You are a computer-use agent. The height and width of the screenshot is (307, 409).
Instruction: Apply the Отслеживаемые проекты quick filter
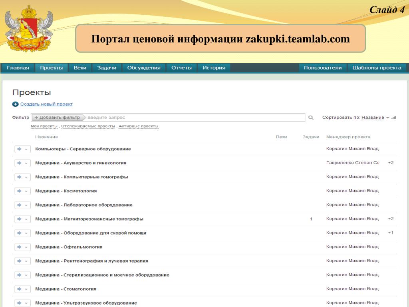tap(88, 126)
